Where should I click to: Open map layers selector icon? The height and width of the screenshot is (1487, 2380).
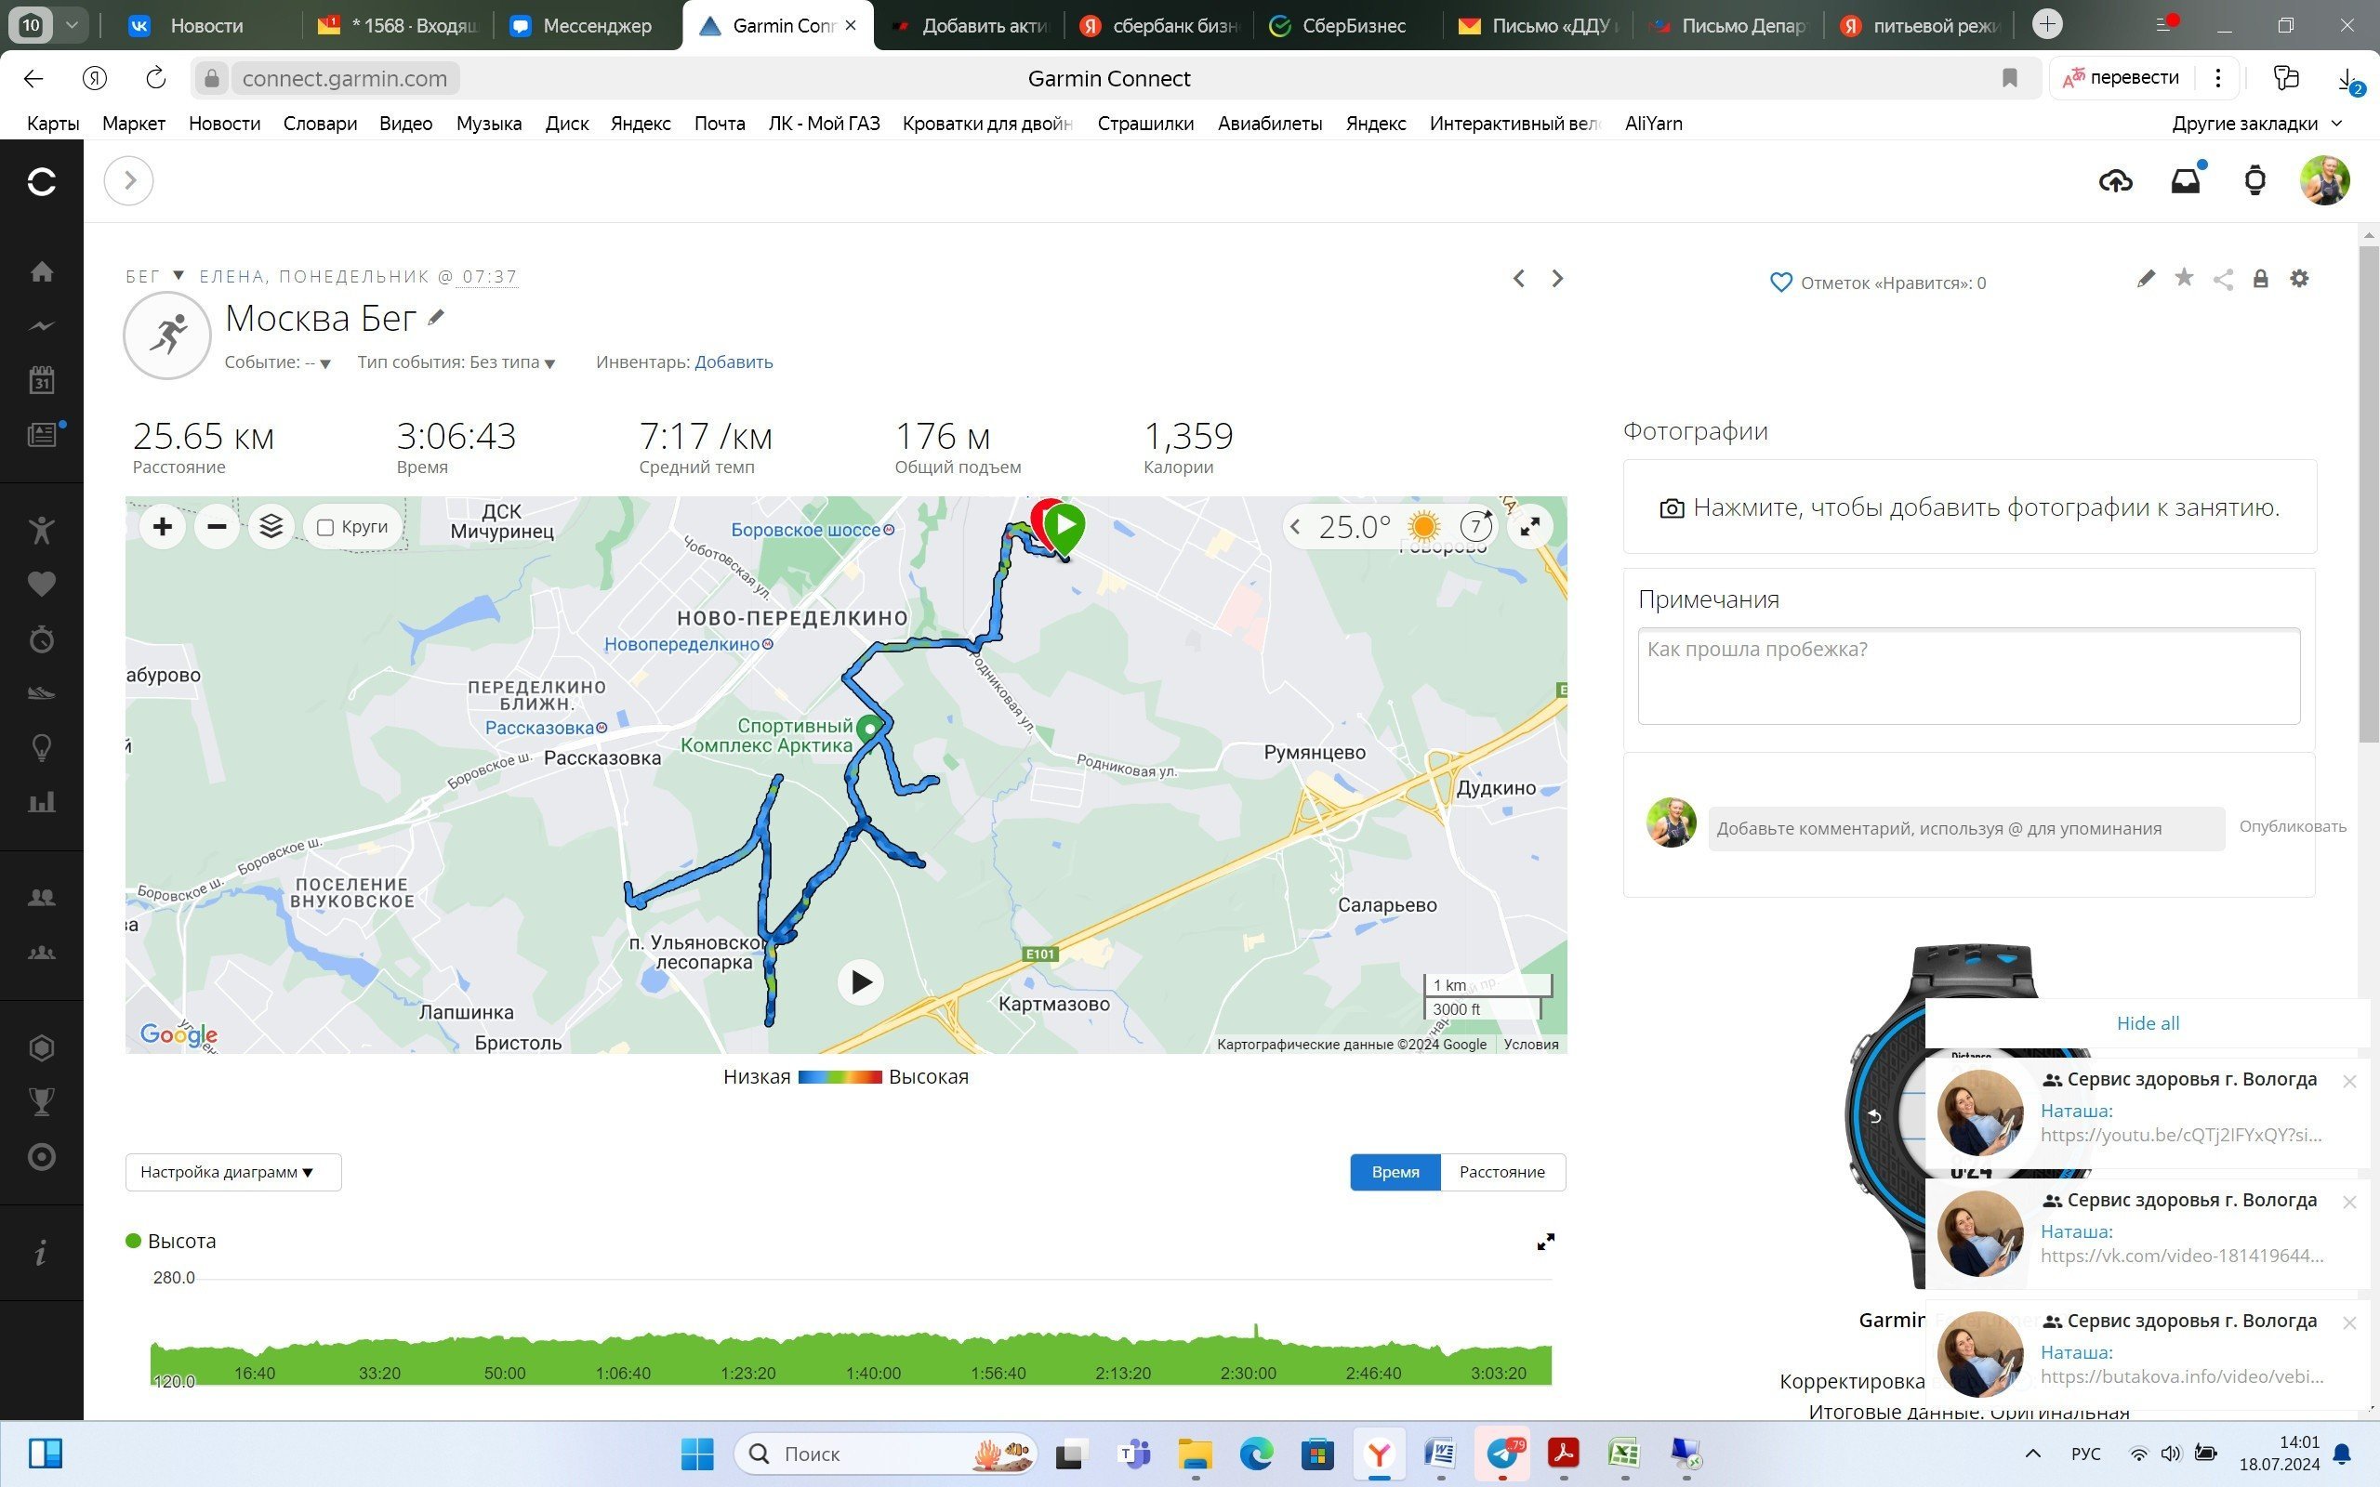click(271, 527)
